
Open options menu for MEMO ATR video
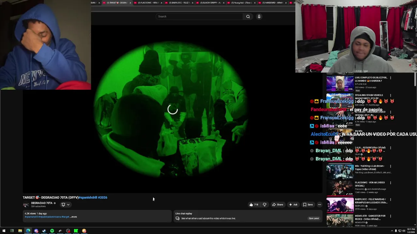click(391, 216)
